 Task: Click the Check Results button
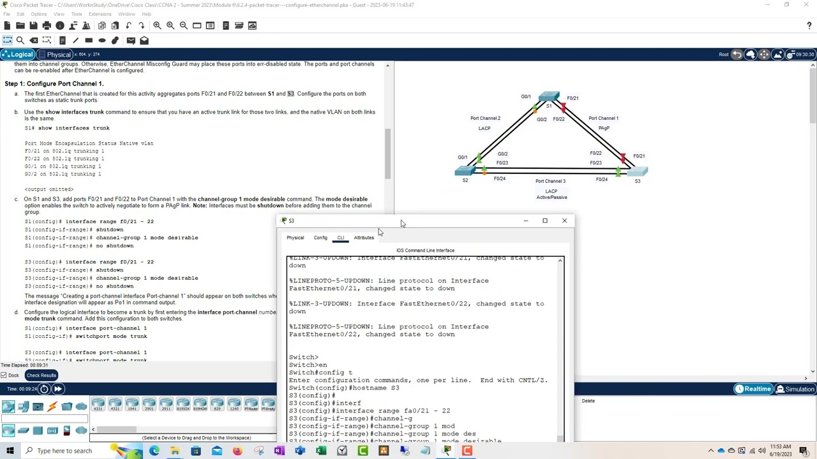41,375
